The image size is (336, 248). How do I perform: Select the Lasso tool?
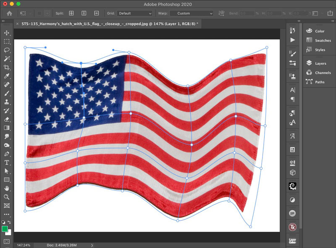tap(7, 50)
